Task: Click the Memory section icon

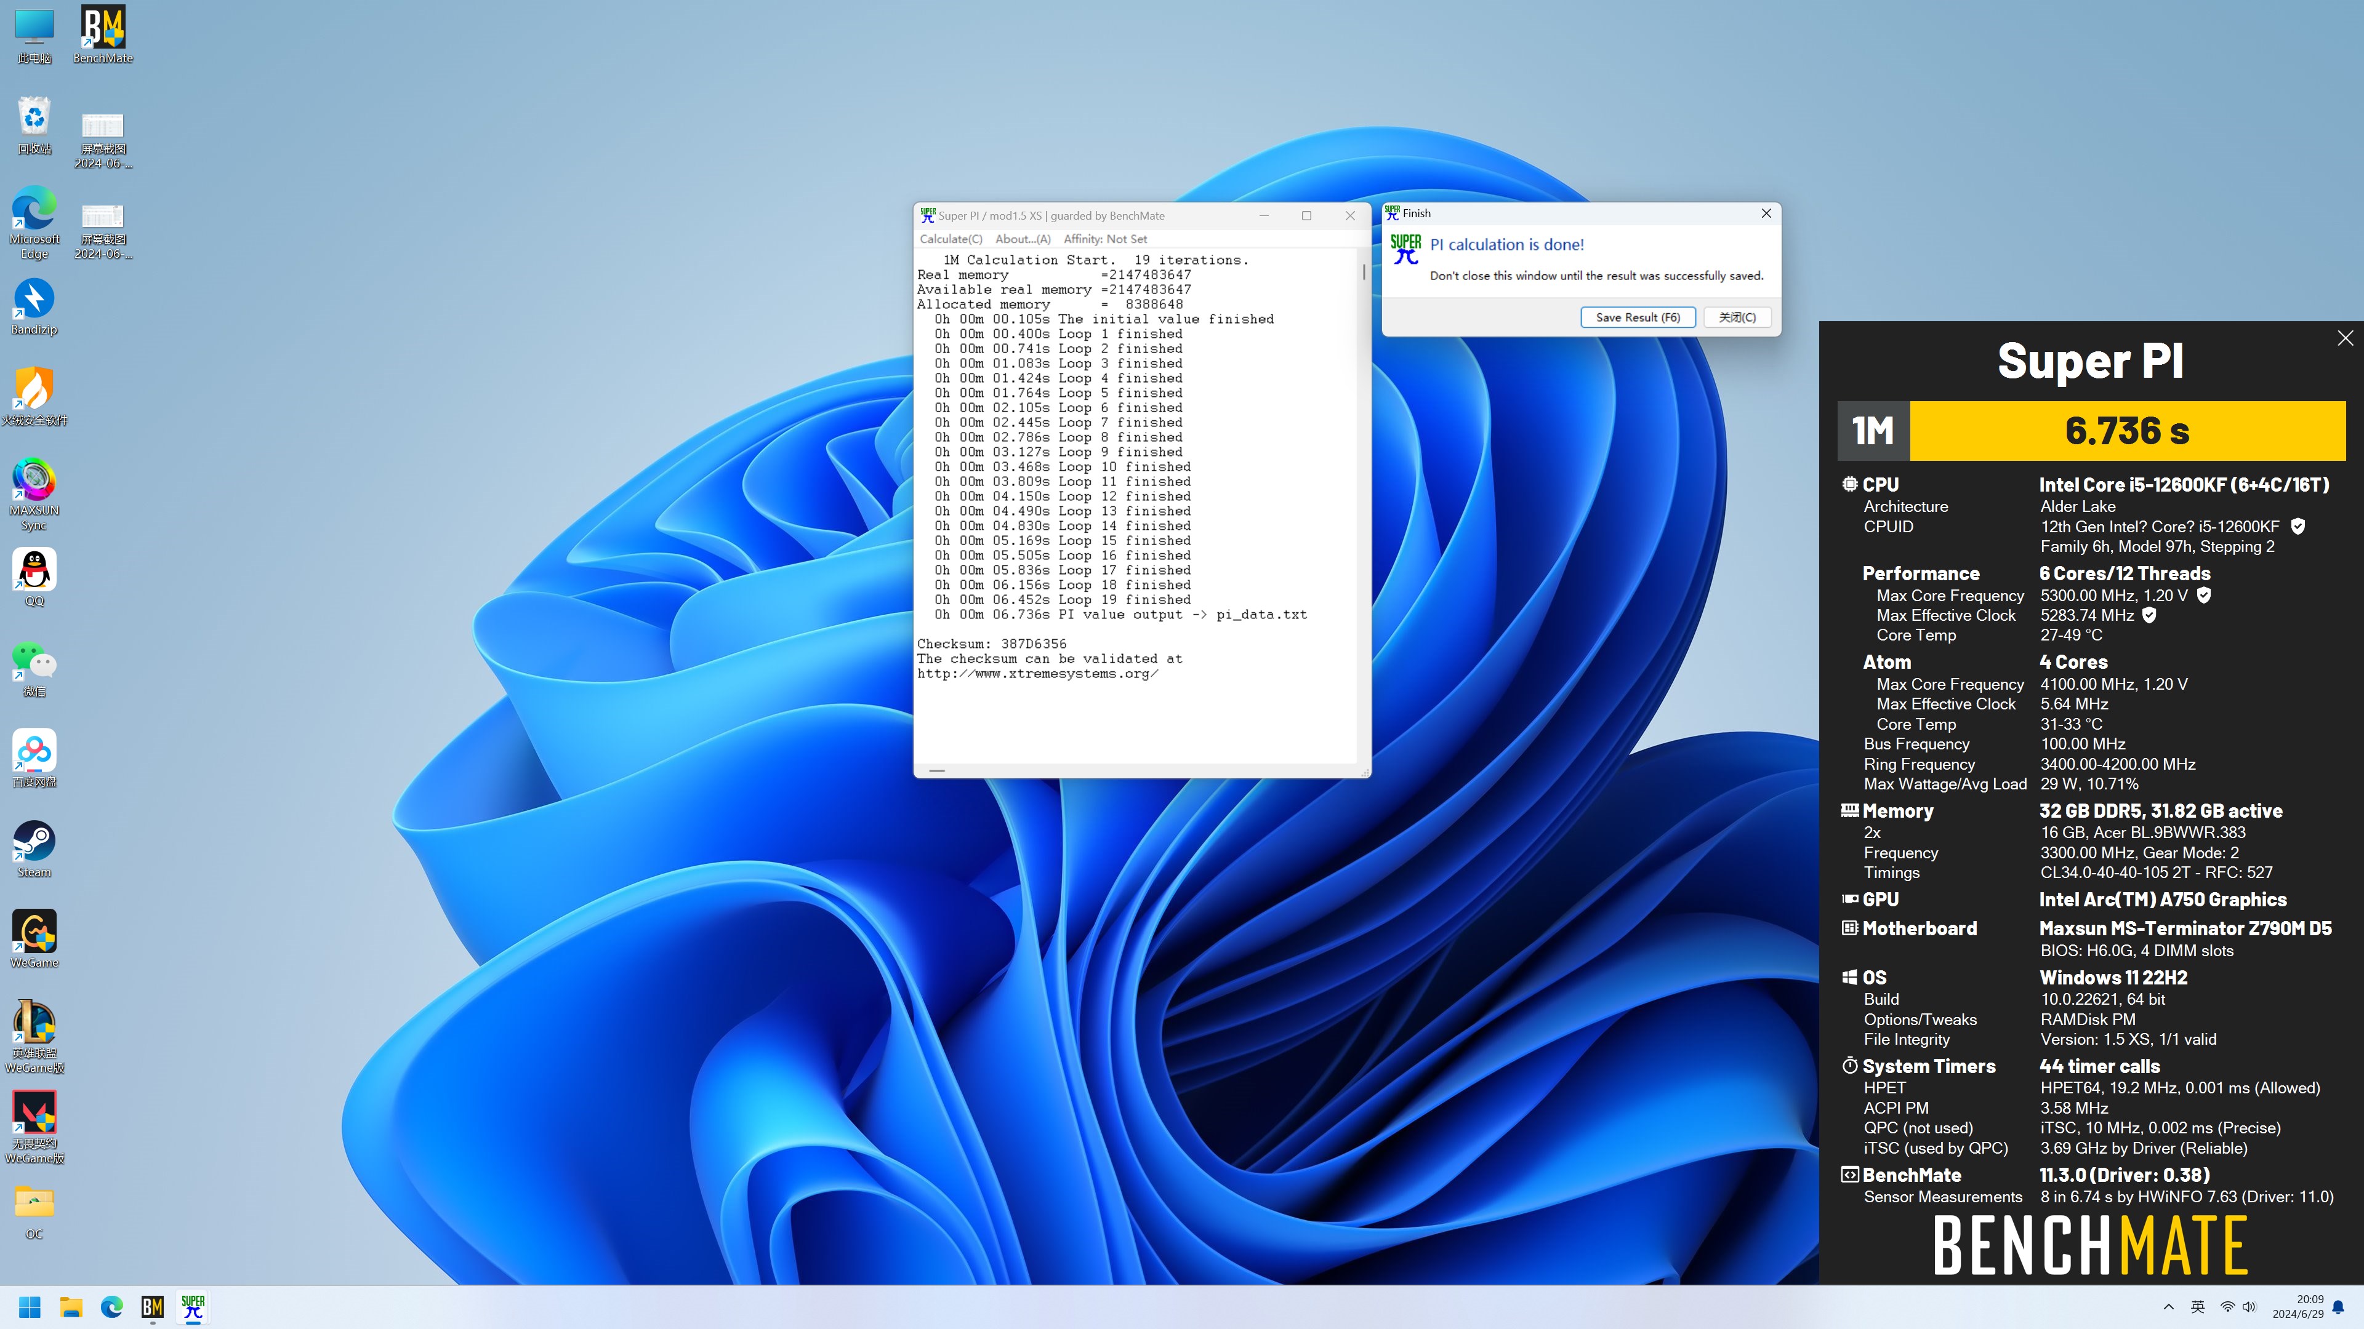Action: tap(1849, 811)
